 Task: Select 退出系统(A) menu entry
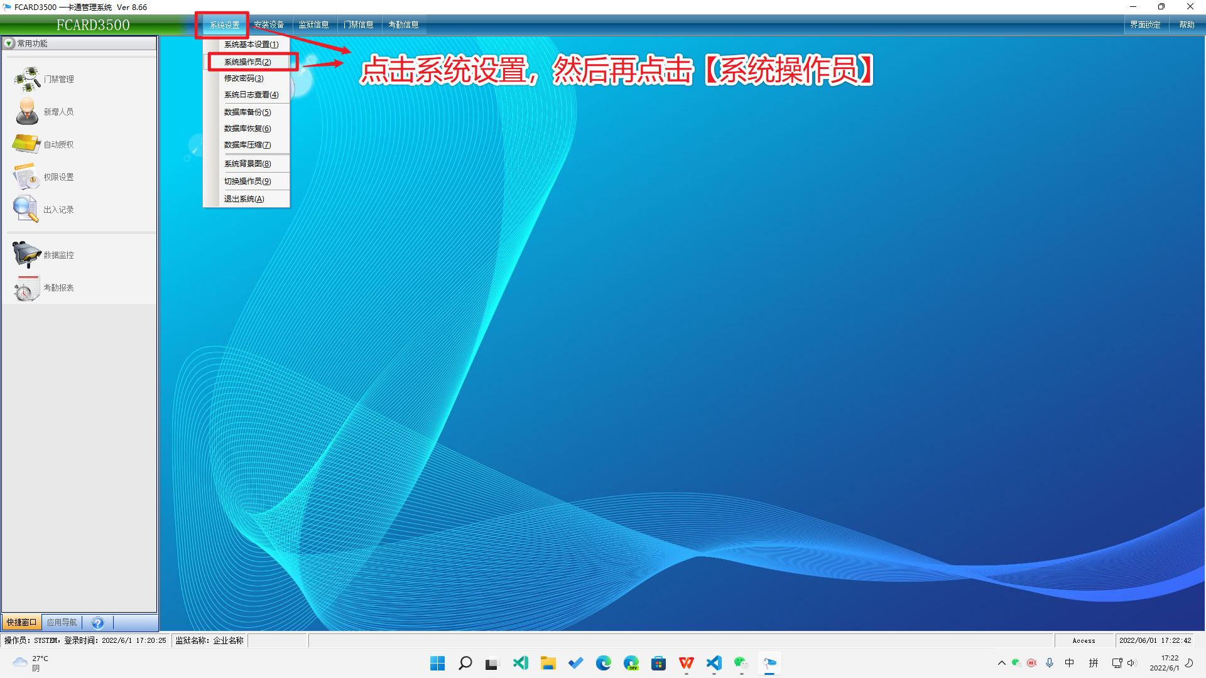click(x=244, y=199)
